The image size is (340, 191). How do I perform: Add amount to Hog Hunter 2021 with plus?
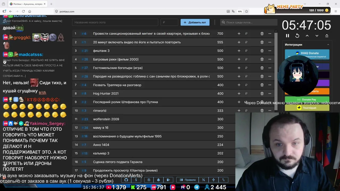[x=239, y=94]
